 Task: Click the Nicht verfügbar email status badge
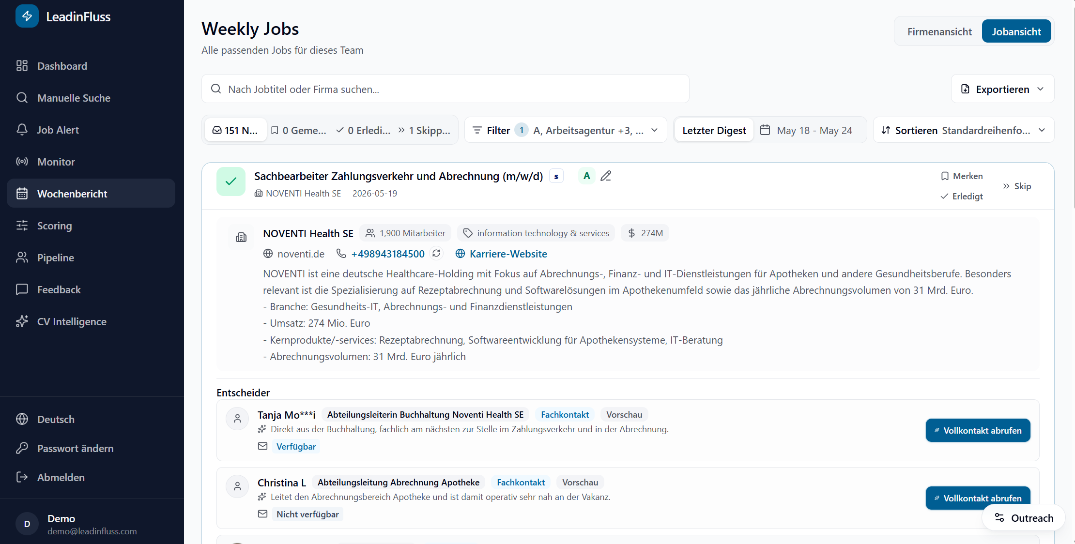(x=307, y=514)
